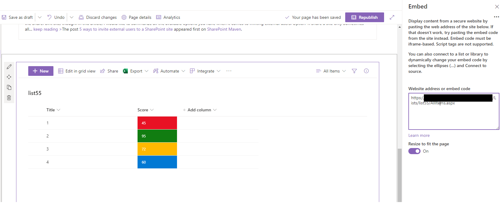This screenshot has height=206, width=504.
Task: Click the list55 list title
Action: [35, 93]
